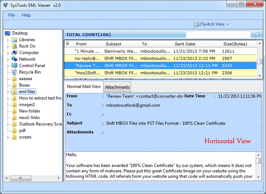The image size is (266, 194).
Task: Expand the screen folder node
Action: pos(8,137)
